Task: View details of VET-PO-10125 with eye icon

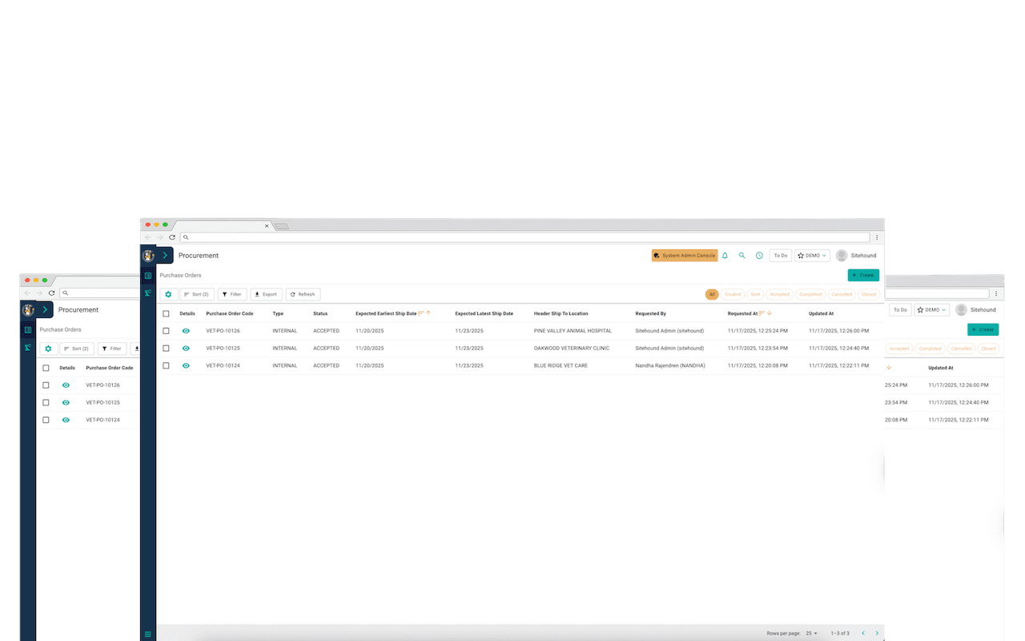Action: point(186,348)
